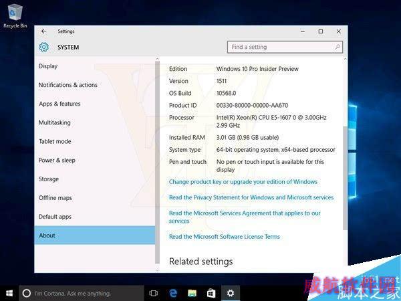Click the Edition label
401x301 pixels.
(x=178, y=69)
